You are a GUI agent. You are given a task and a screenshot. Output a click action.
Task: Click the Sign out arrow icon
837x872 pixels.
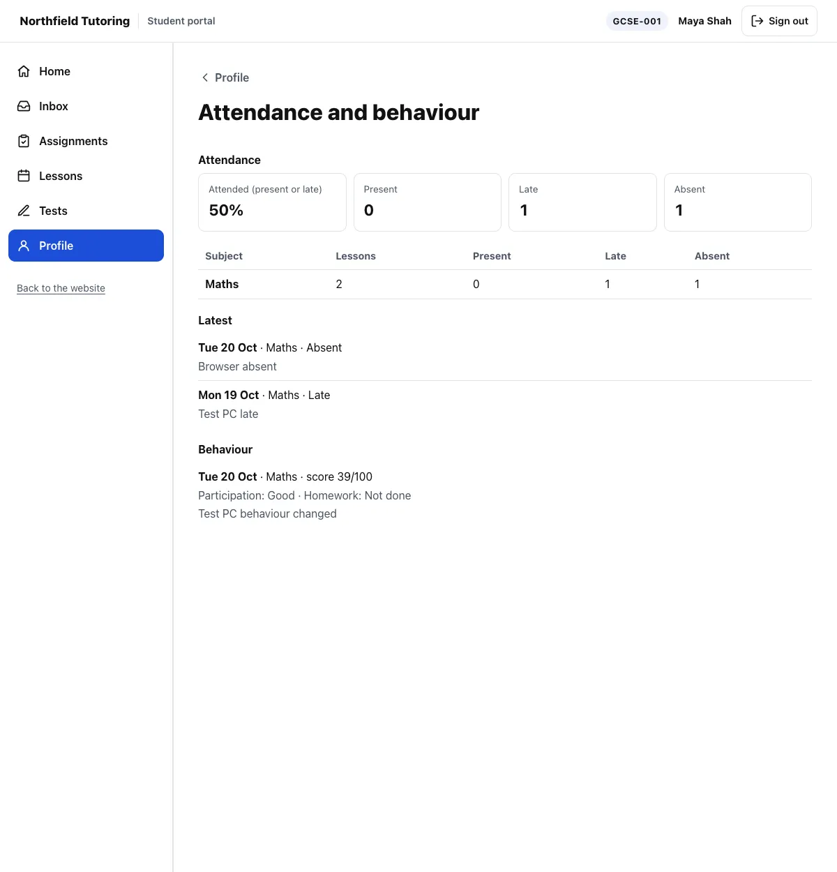757,21
